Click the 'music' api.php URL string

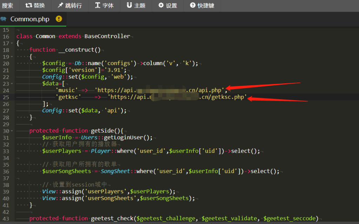coord(161,90)
